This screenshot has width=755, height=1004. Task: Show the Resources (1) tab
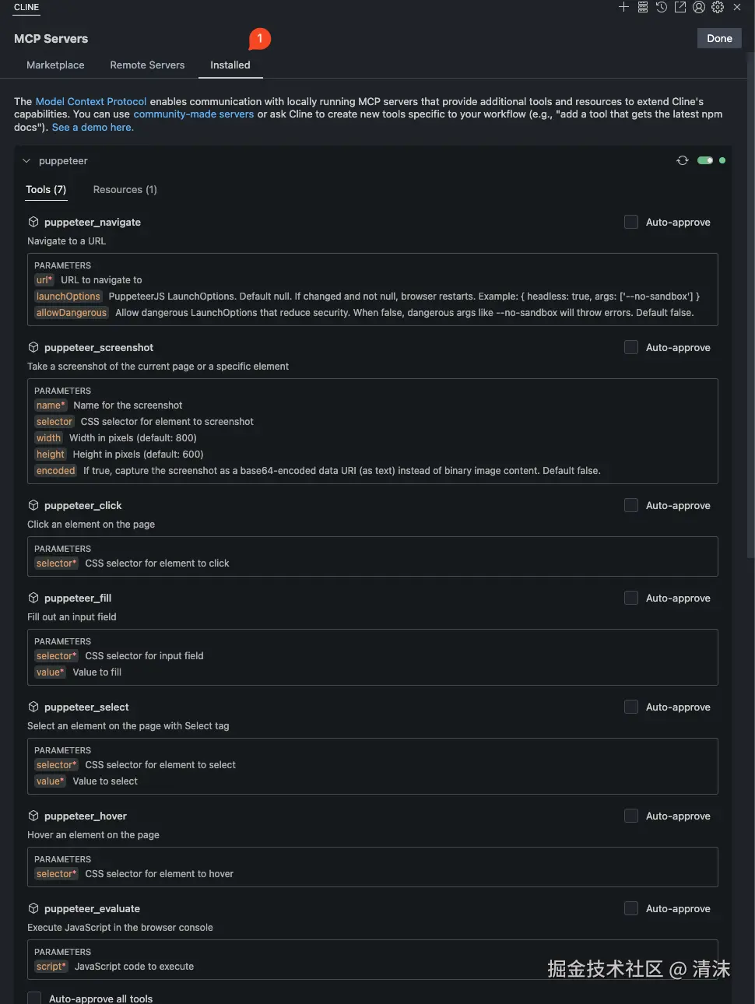click(125, 190)
